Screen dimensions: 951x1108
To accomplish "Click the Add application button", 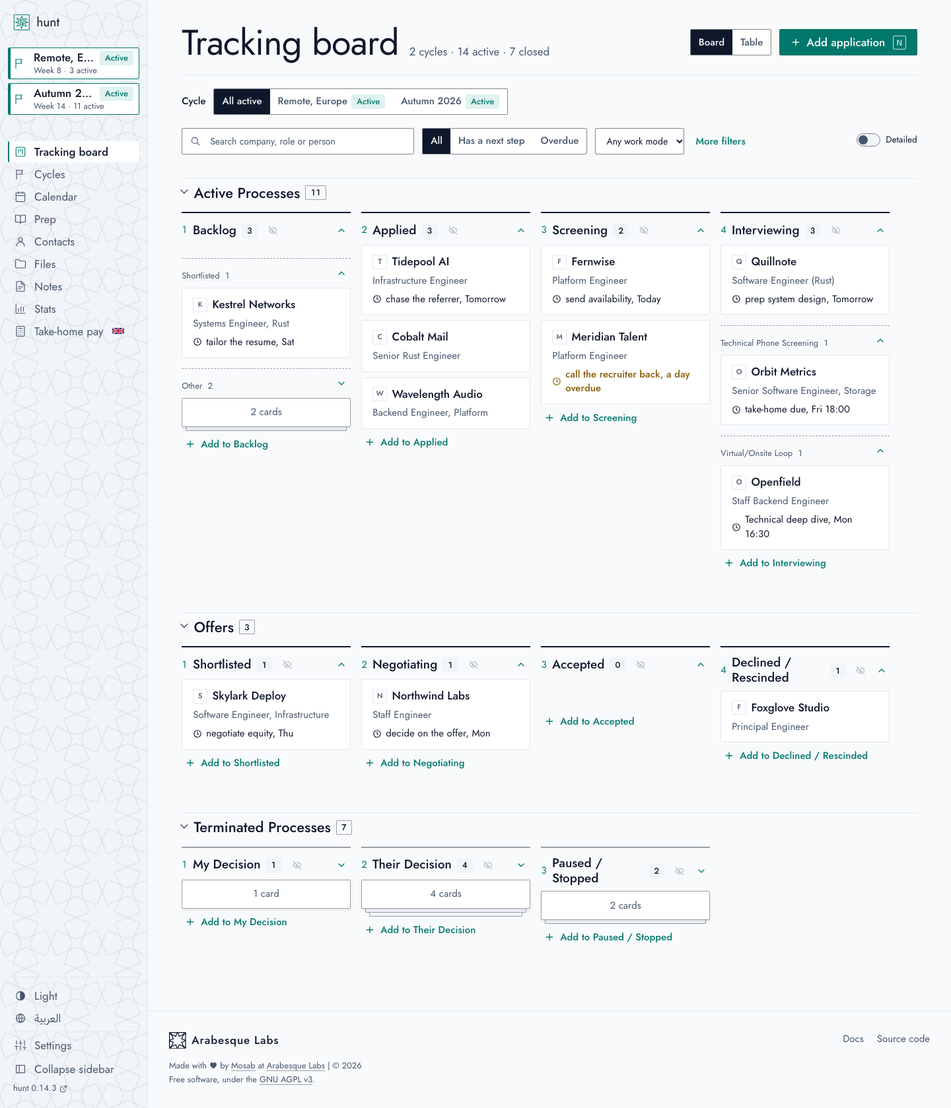I will pyautogui.click(x=848, y=42).
